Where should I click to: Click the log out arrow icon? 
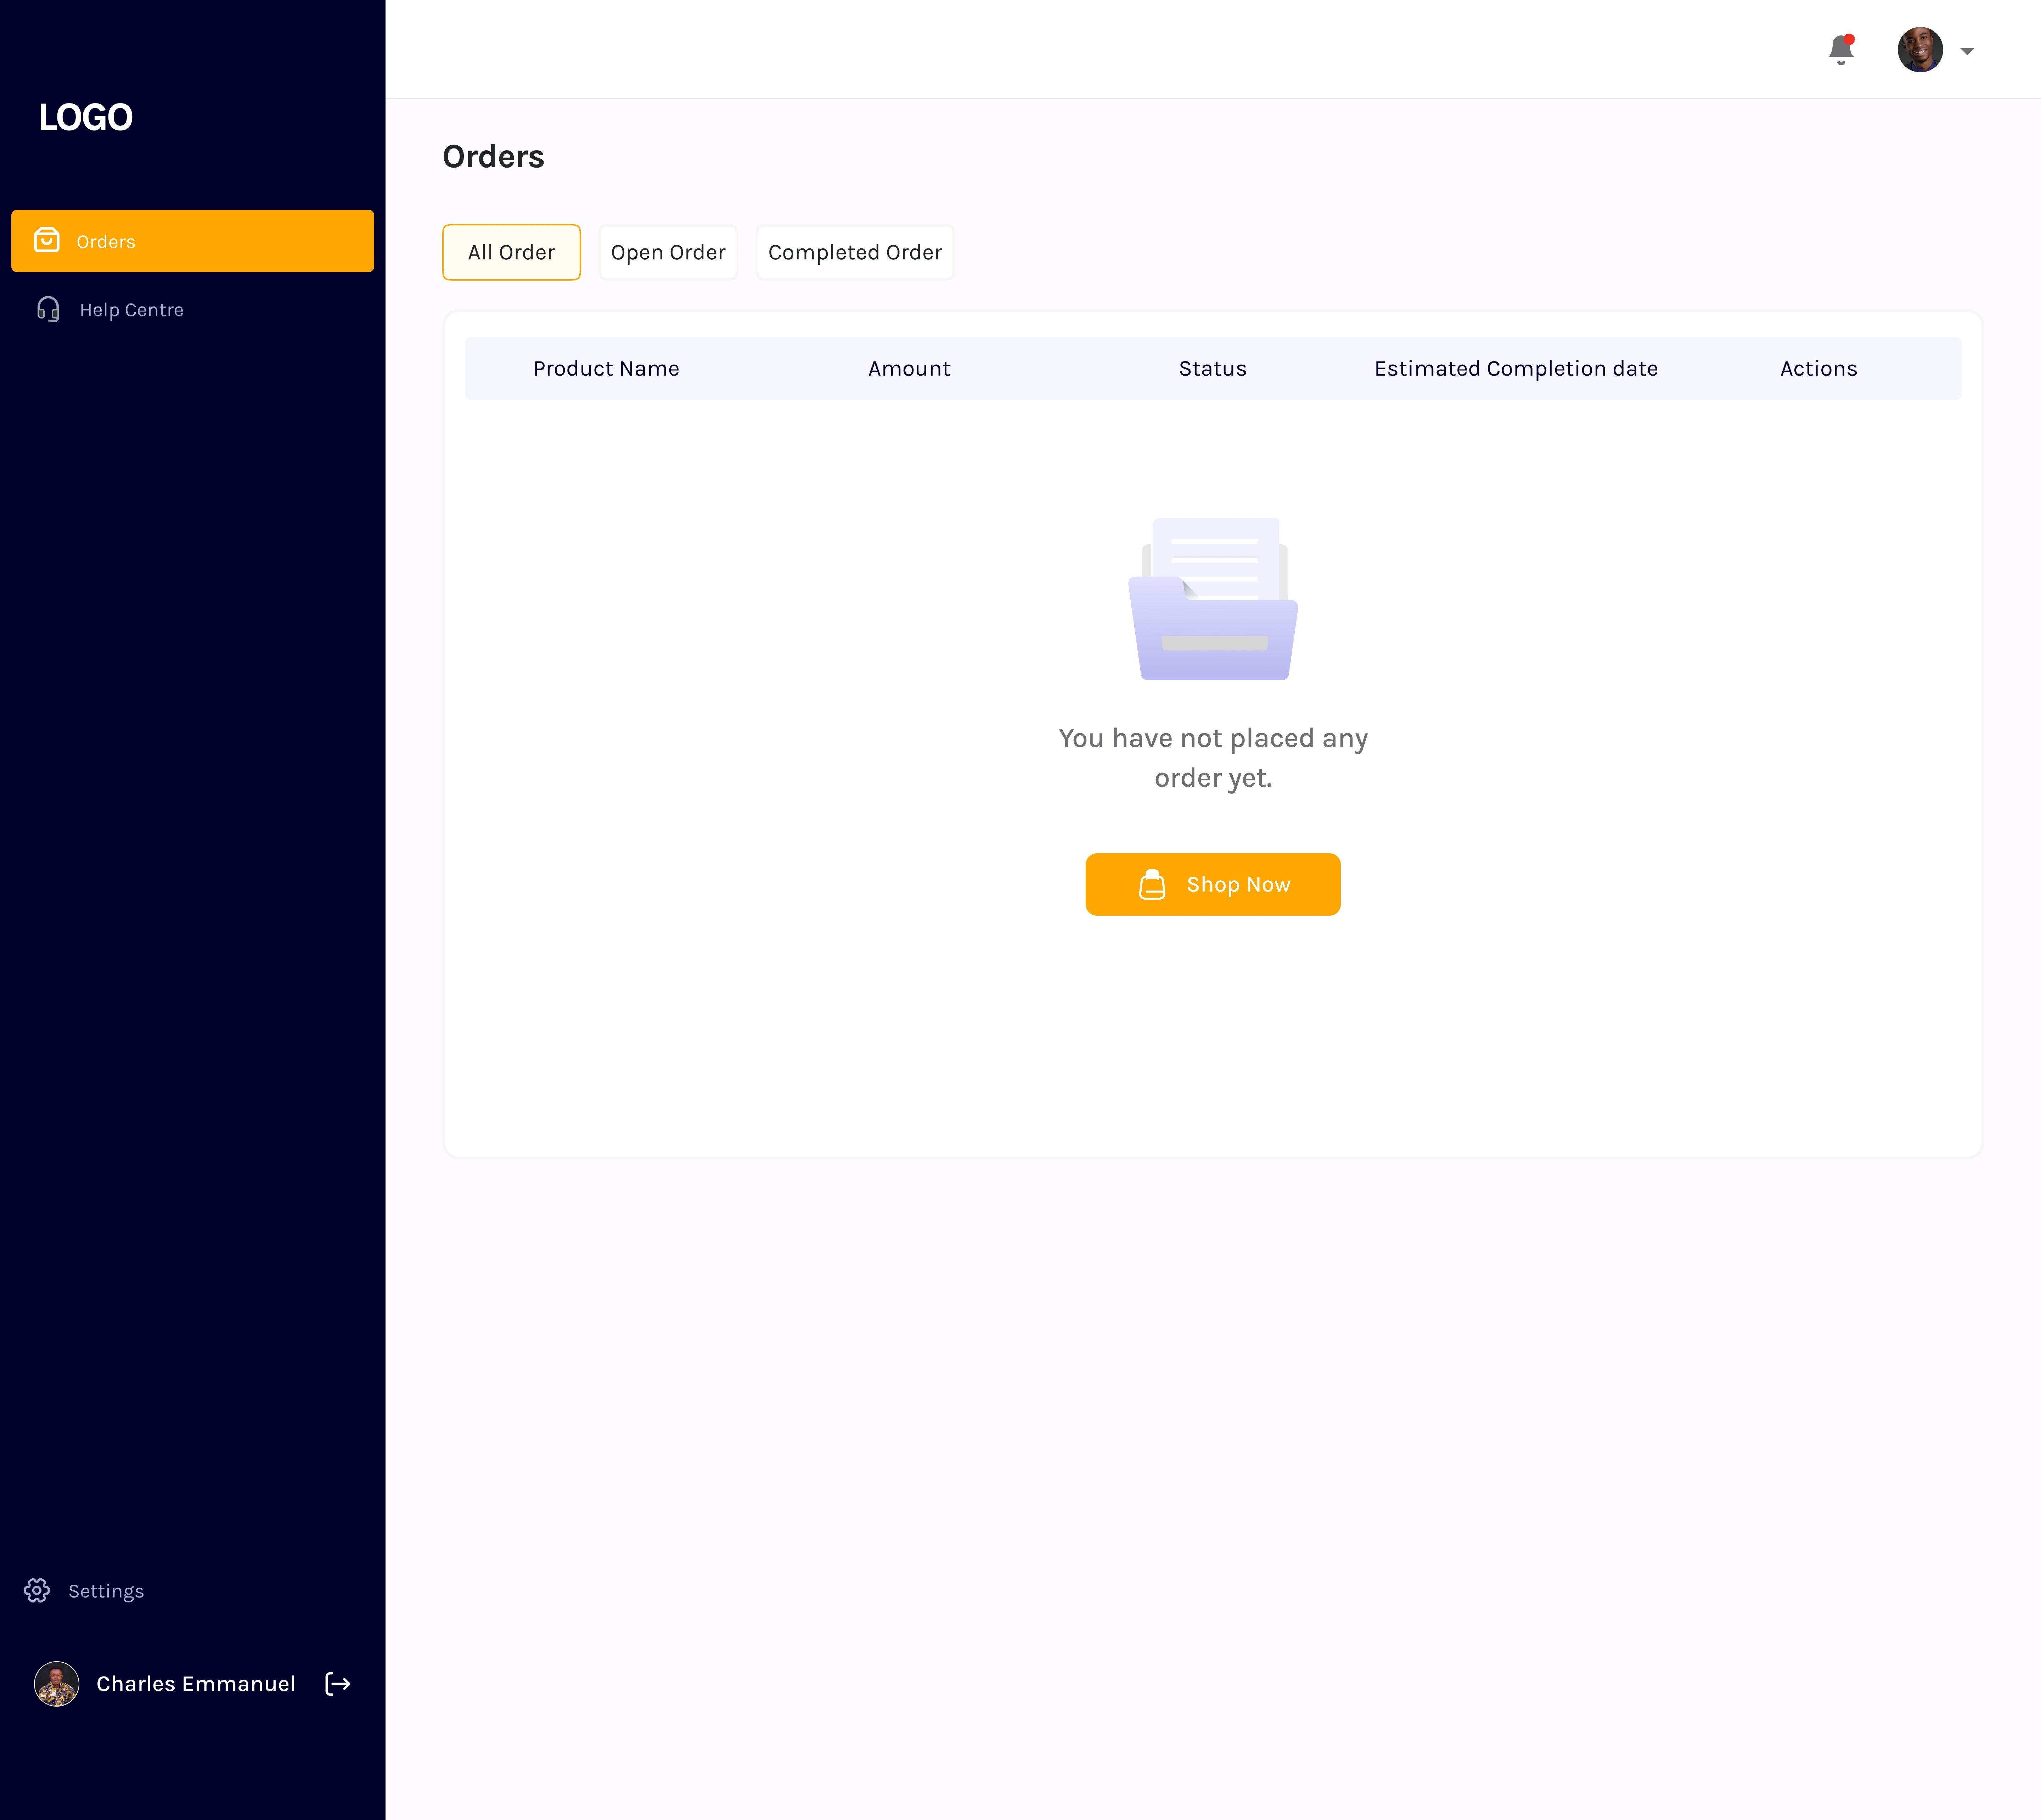pos(338,1684)
